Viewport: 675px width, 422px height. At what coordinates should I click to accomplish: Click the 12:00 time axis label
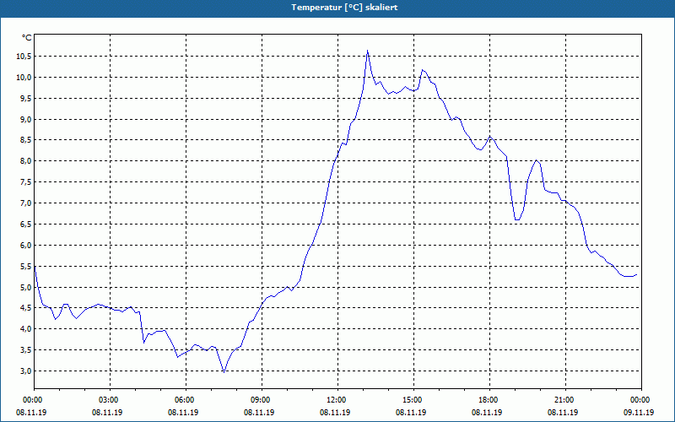337,400
